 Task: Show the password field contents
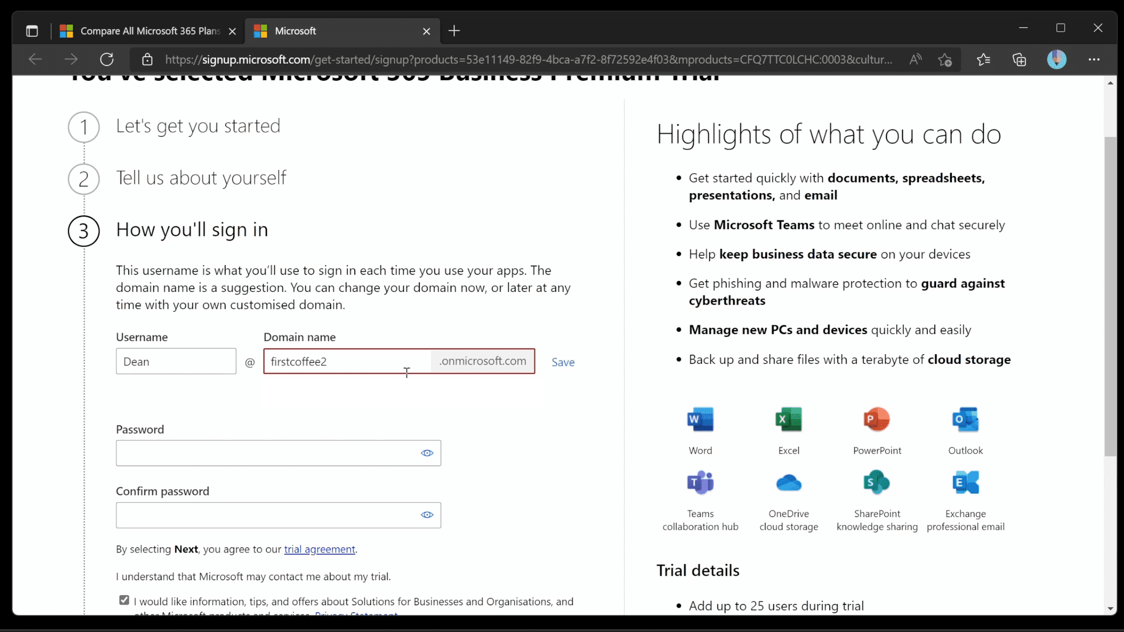pos(427,453)
